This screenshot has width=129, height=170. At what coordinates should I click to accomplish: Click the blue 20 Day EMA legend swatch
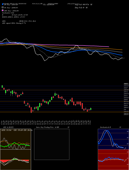point(3,4)
